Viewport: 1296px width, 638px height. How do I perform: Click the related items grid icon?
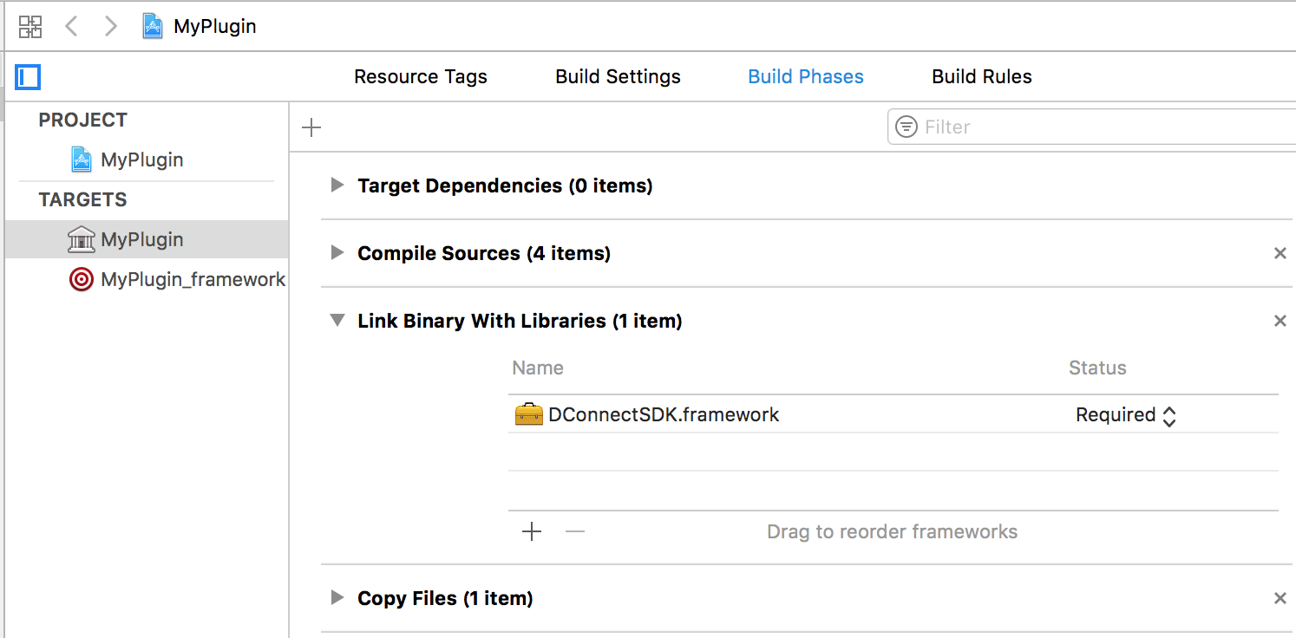tap(30, 27)
